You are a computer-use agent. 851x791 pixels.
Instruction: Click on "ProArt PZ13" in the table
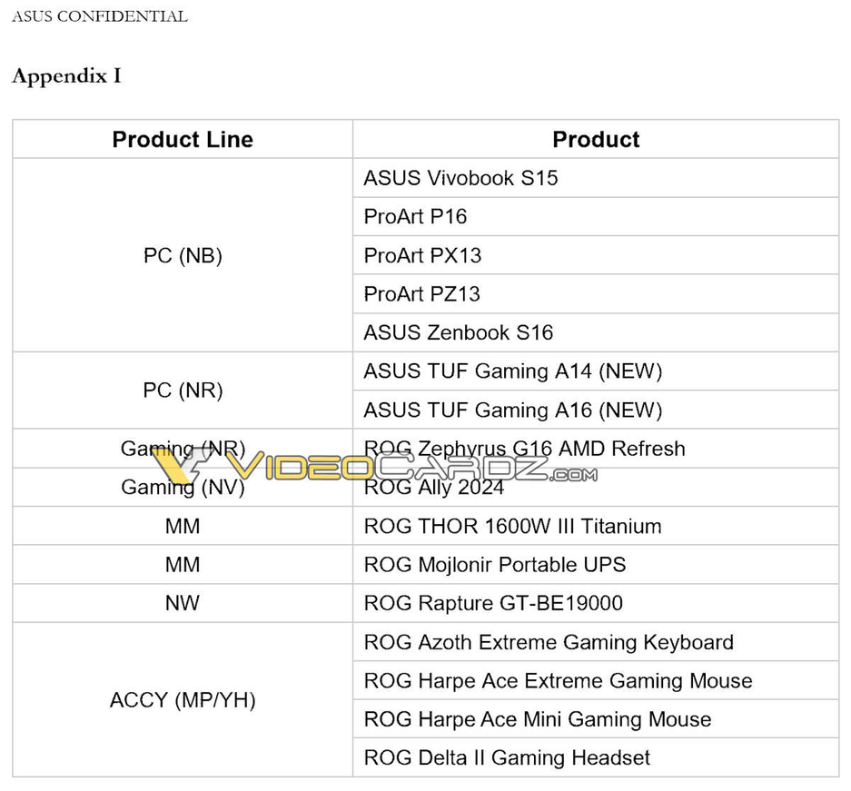pos(421,294)
